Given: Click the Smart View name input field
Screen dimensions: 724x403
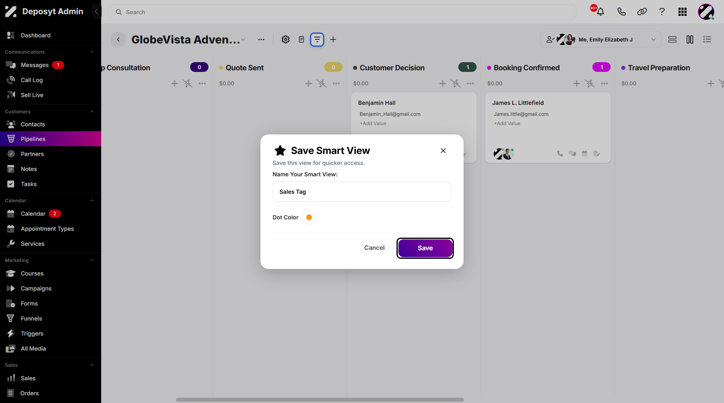Looking at the screenshot, I should tap(362, 192).
